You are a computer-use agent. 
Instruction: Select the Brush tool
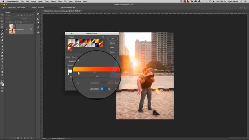[x=2, y=37]
